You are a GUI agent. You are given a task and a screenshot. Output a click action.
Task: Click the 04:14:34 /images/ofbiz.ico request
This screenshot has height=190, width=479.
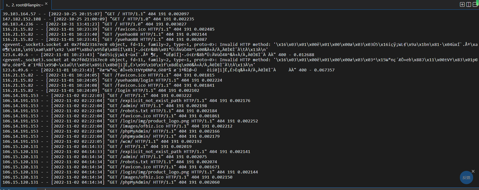coord(118,177)
